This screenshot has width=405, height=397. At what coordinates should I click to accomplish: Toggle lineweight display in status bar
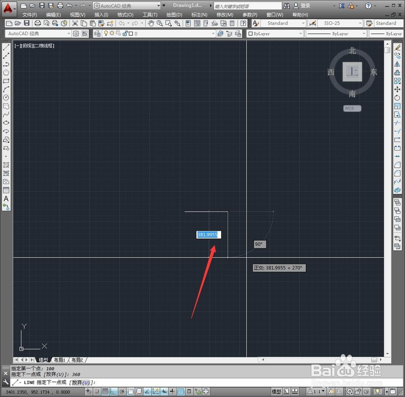click(172, 392)
